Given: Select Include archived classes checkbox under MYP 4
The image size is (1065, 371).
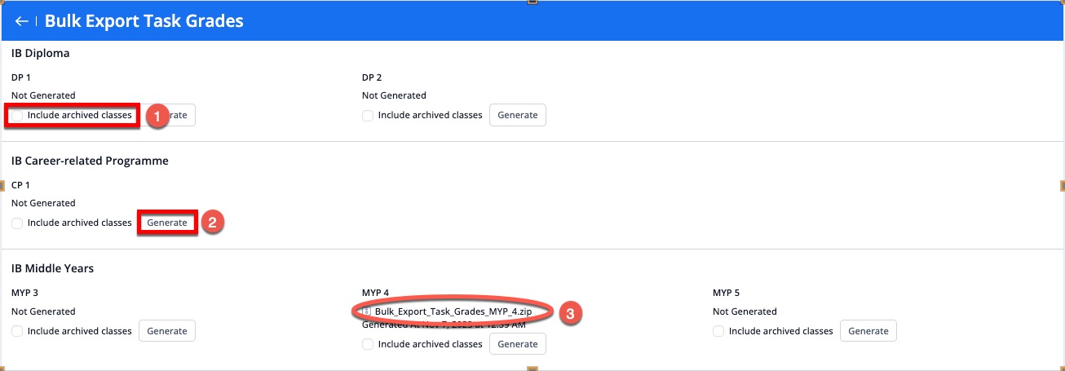Looking at the screenshot, I should pos(368,344).
